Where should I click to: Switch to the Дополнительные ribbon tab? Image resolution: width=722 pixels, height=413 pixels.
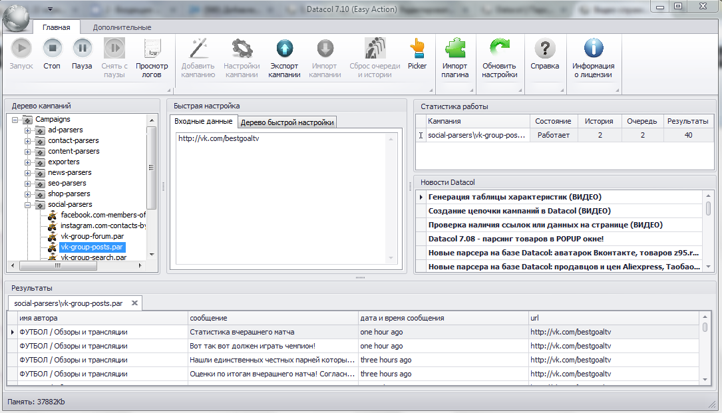tap(122, 27)
